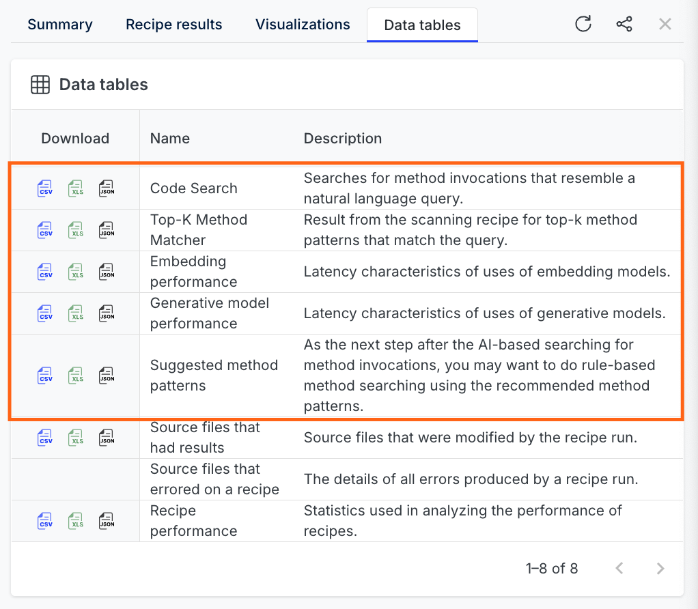
Task: Download Embedding performance CSV file
Action: 45,271
